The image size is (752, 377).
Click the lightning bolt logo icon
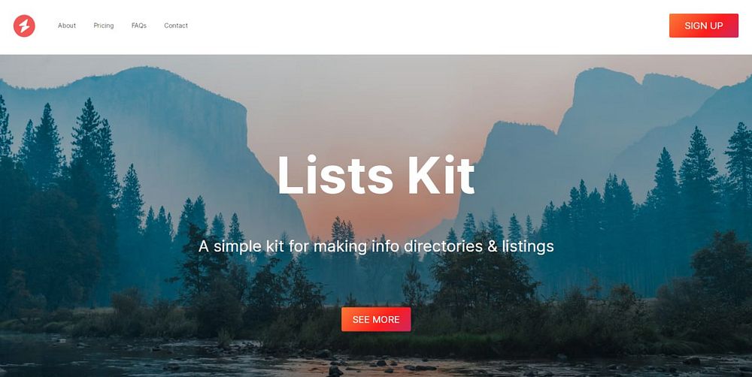pos(24,26)
